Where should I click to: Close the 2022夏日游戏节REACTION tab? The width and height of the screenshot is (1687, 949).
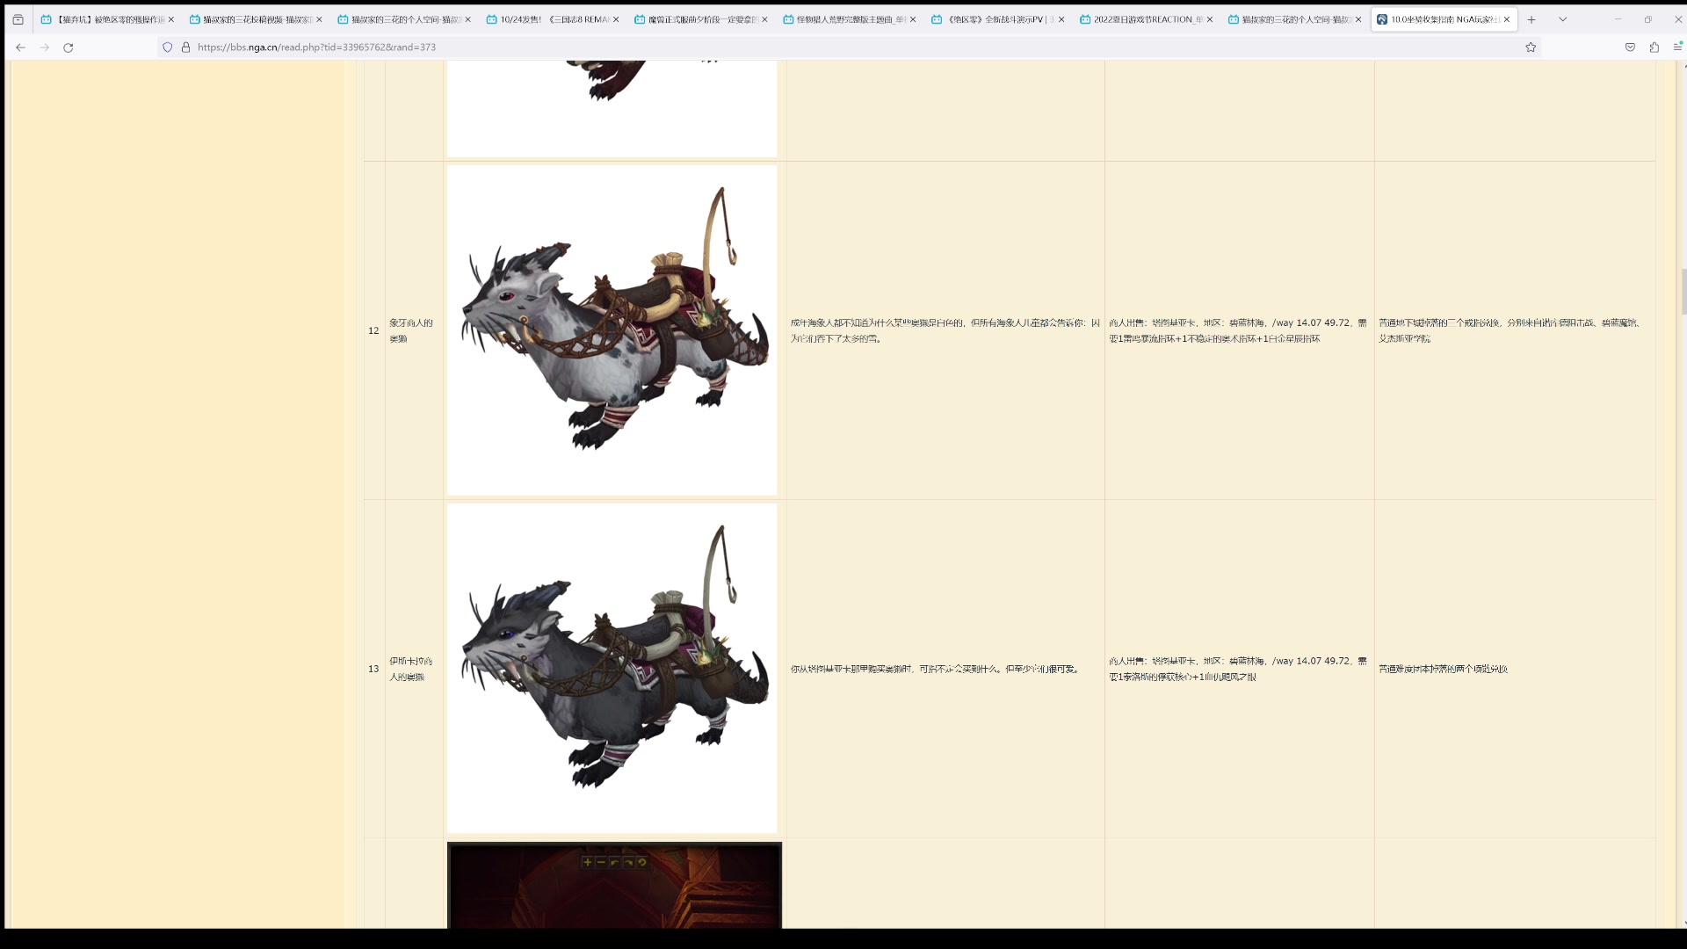coord(1210,19)
